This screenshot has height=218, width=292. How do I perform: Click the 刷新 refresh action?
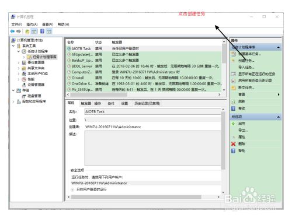(242, 101)
